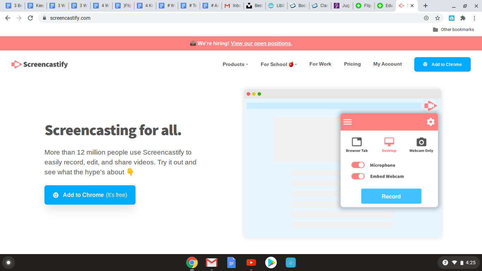Open the Pricing page
The image size is (482, 271).
click(353, 64)
